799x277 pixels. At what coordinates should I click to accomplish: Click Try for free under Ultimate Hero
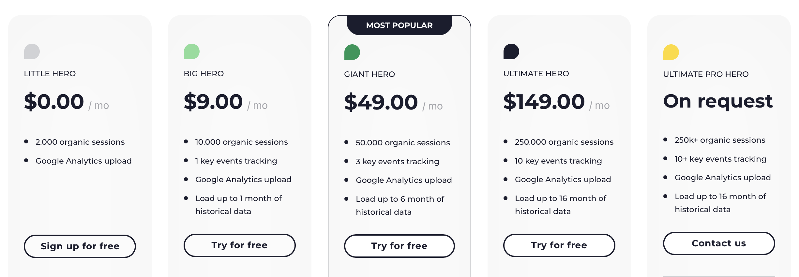(559, 245)
